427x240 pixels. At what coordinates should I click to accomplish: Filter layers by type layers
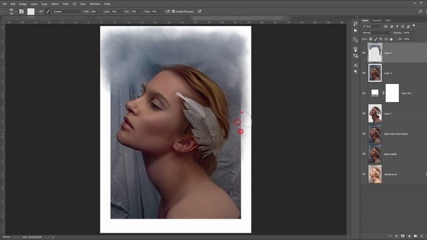[397, 27]
